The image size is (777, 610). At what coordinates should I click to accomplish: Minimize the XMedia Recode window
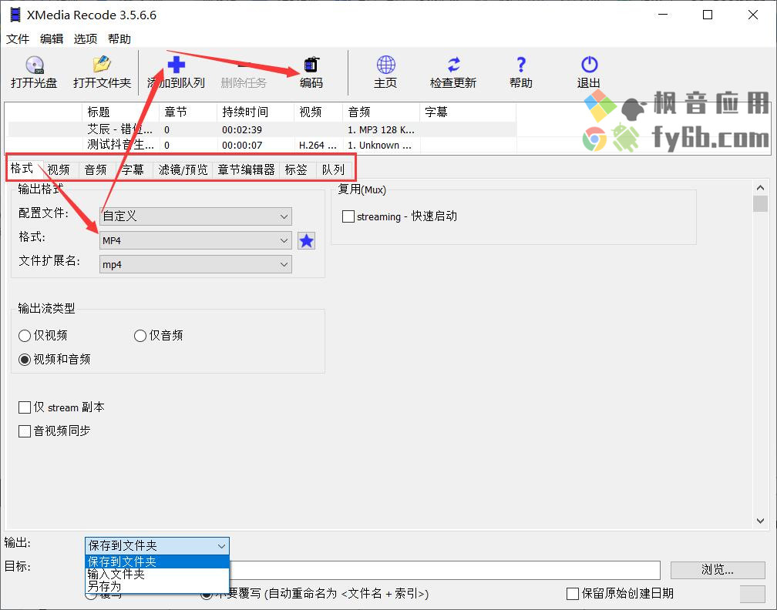click(663, 15)
